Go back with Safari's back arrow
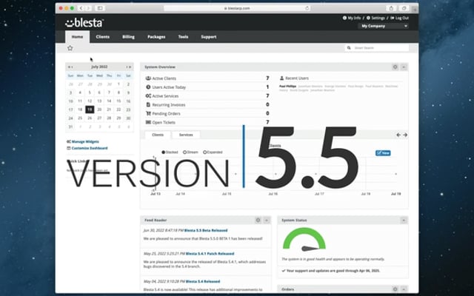Viewport: 474px width, 296px height. [81, 8]
